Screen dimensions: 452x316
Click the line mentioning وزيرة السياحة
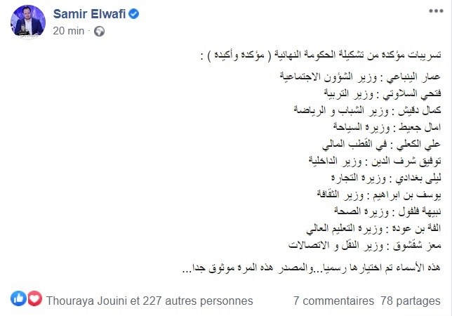[387, 127]
